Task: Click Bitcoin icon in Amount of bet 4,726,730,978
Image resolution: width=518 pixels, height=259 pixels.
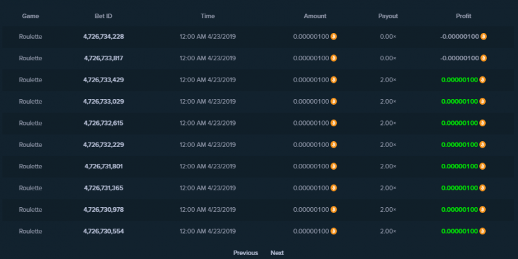Action: coord(333,209)
